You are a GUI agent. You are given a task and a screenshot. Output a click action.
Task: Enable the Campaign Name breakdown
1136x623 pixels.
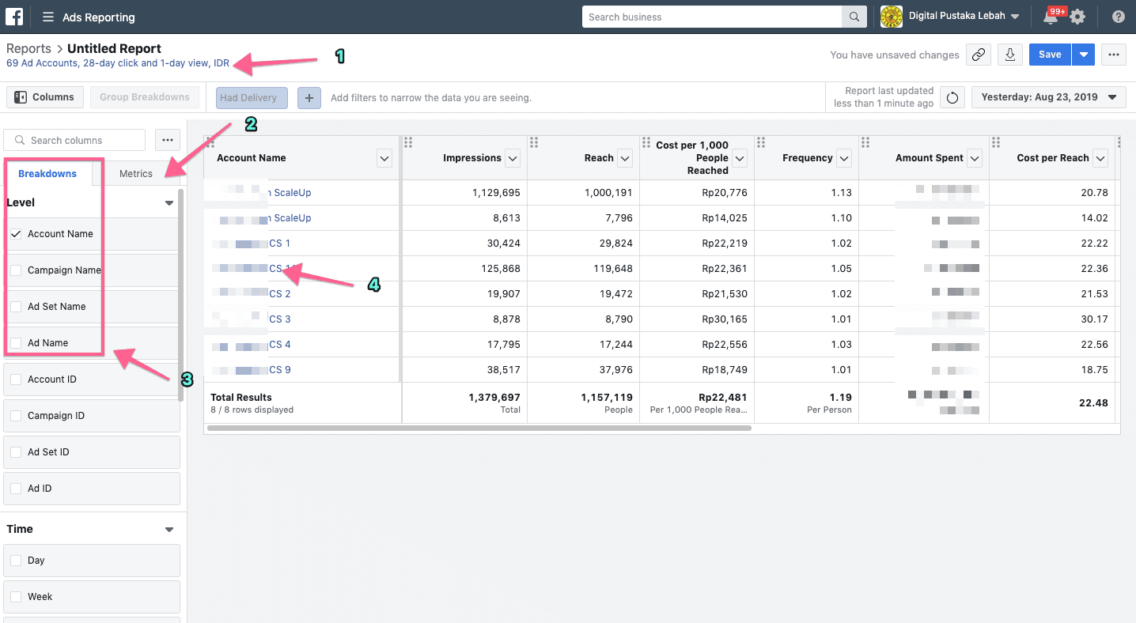click(x=15, y=270)
